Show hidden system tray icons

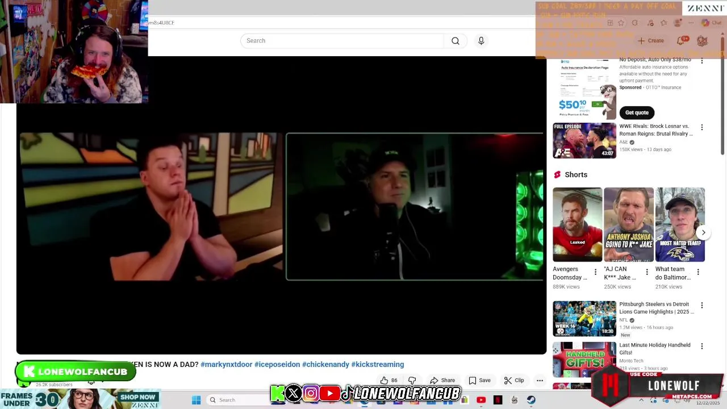click(x=641, y=400)
